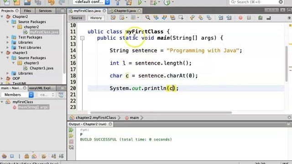The image size is (292, 164).
Task: Switch to Chapter3.java editor tab
Action: [125, 11]
